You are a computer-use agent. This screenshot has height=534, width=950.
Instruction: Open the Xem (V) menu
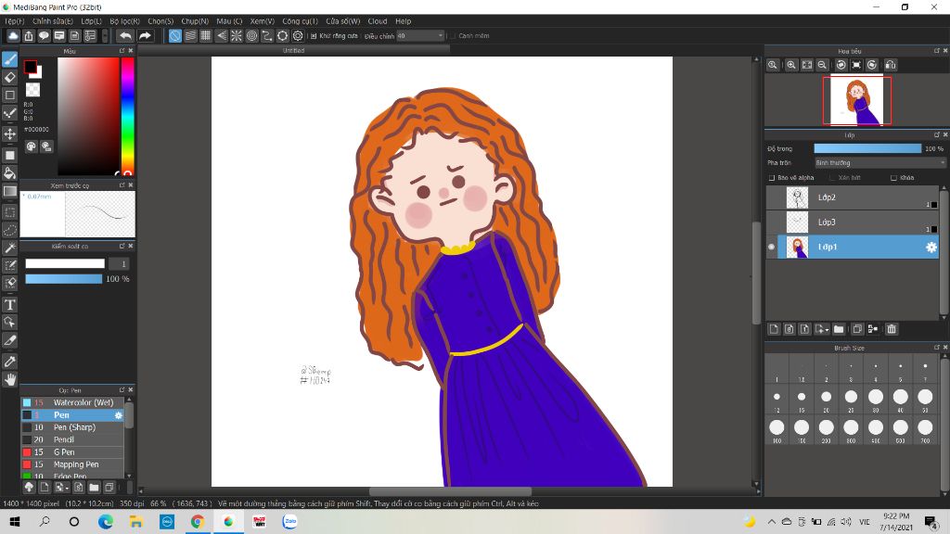pos(263,21)
